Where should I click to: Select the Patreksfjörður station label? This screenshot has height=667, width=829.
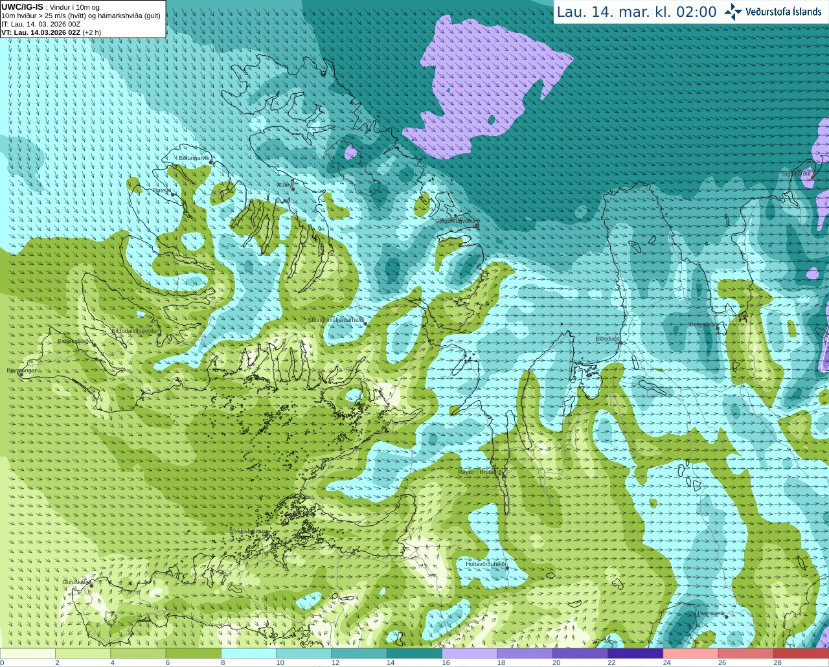(76, 341)
